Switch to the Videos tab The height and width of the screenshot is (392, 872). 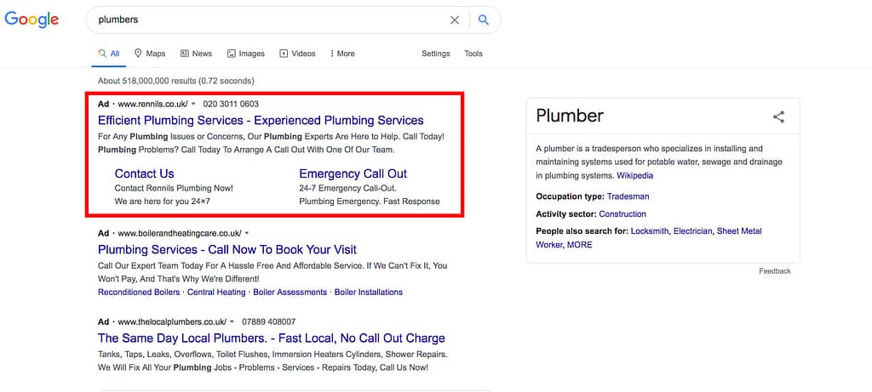(x=297, y=54)
